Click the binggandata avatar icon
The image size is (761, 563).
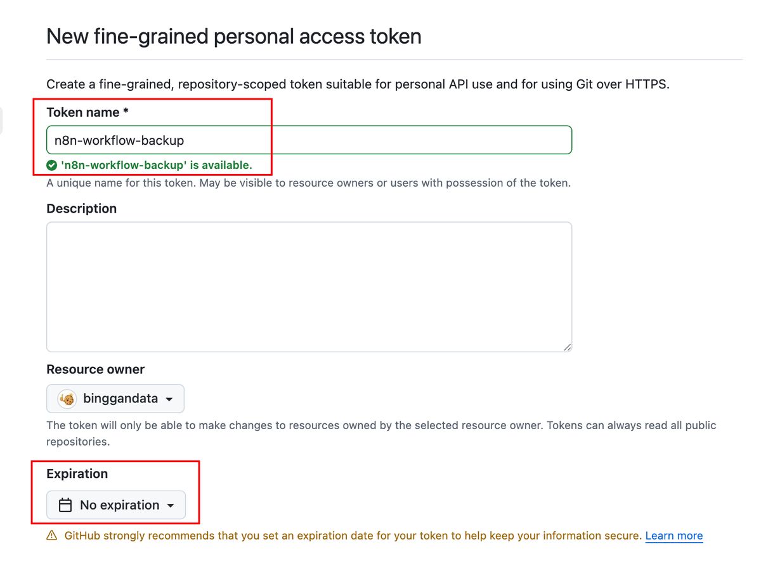coord(67,399)
